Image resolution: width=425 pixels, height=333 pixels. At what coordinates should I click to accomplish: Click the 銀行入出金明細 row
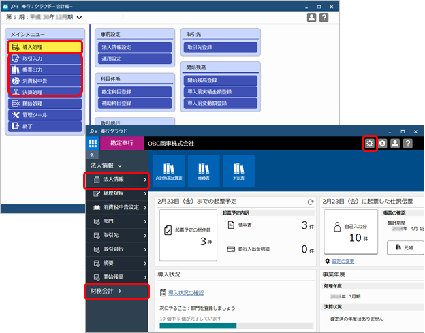pos(271,249)
